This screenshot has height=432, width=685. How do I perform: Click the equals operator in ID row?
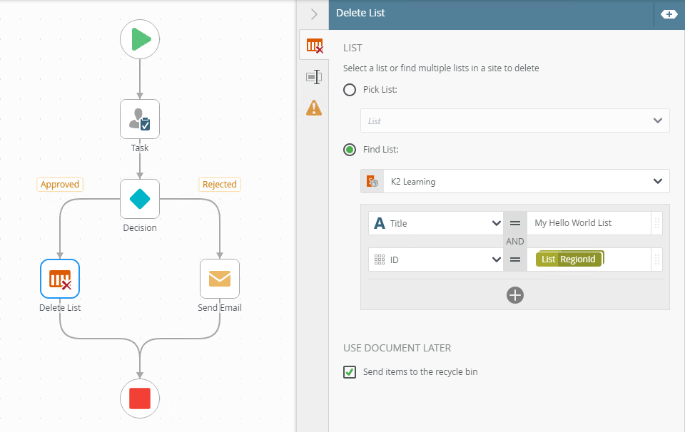point(515,259)
